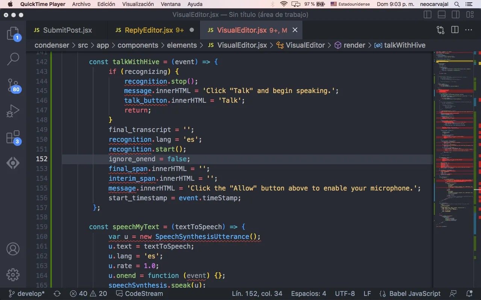481x300 pixels.
Task: Change indentation via Espacios: 4
Action: (x=309, y=294)
